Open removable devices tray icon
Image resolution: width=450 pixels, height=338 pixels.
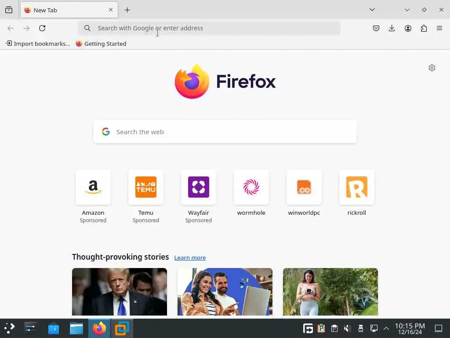361,328
